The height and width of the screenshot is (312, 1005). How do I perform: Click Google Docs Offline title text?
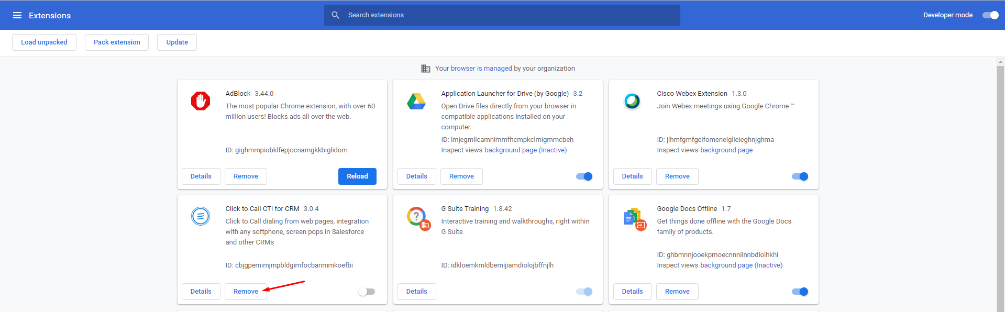coord(687,209)
